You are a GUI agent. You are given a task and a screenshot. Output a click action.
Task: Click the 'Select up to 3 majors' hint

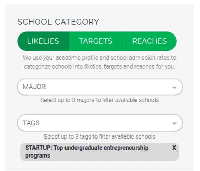[100, 100]
